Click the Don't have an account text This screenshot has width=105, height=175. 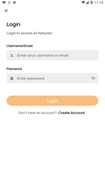pos(38,113)
